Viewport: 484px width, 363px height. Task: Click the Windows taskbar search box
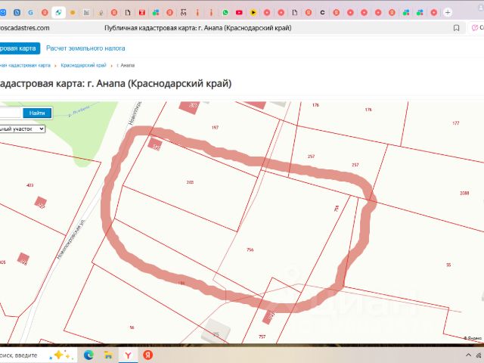pos(38,355)
